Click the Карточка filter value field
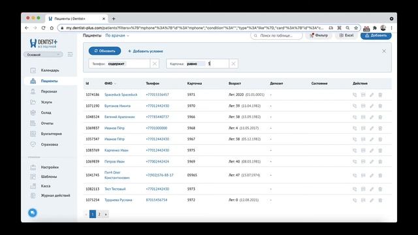The width and height of the screenshot is (418, 235). 217,64
